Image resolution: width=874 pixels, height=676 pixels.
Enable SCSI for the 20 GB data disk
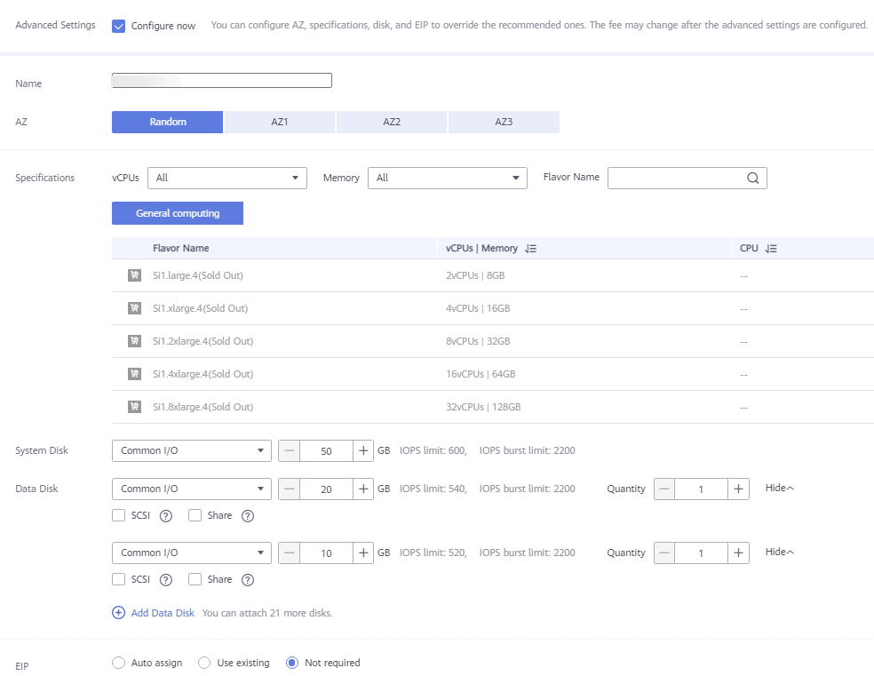pos(119,515)
